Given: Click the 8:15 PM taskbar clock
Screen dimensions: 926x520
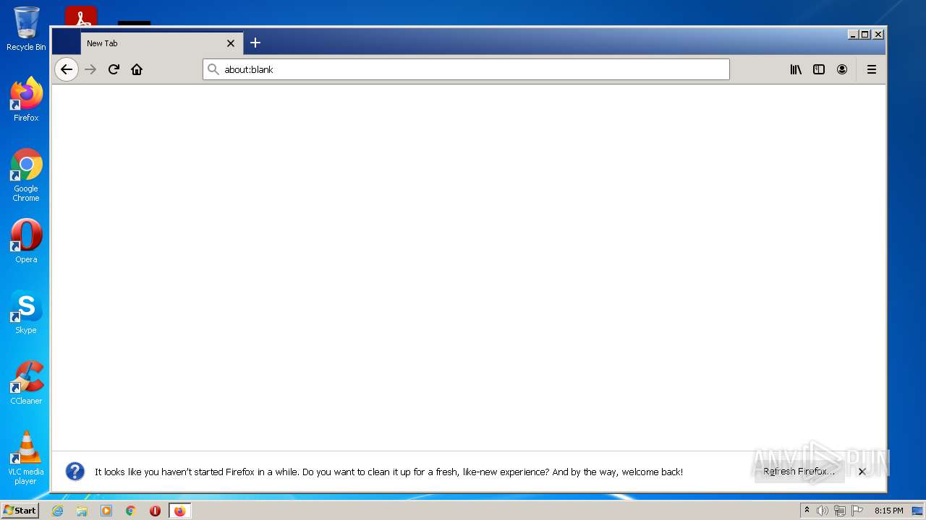Looking at the screenshot, I should 888,511.
